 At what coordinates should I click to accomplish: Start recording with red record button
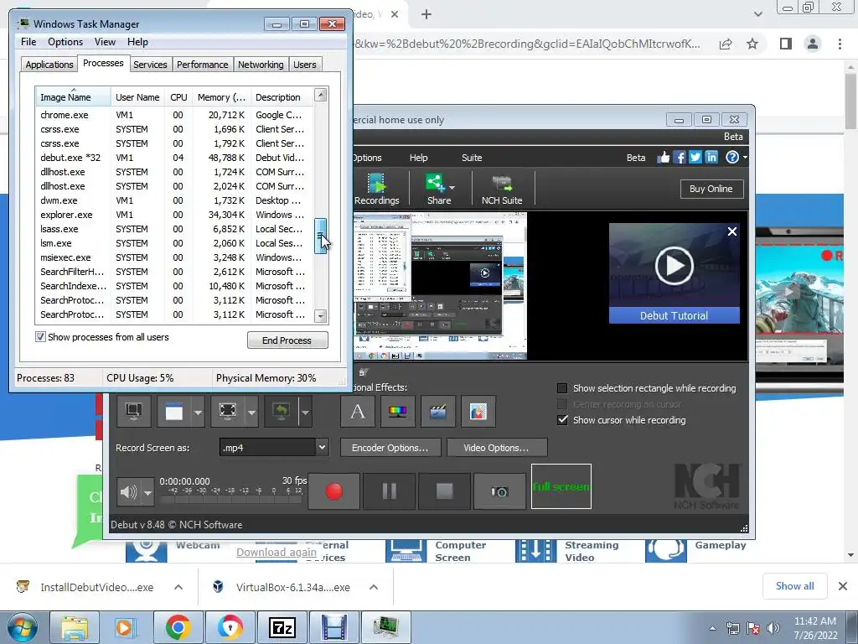[x=333, y=491]
